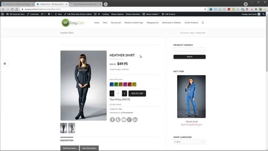Open the Howdy Josh Jones account menu
The image size is (268, 151).
[251, 14]
